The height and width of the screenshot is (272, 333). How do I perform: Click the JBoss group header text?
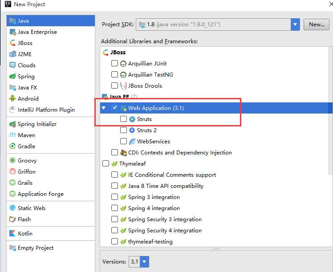(118, 52)
